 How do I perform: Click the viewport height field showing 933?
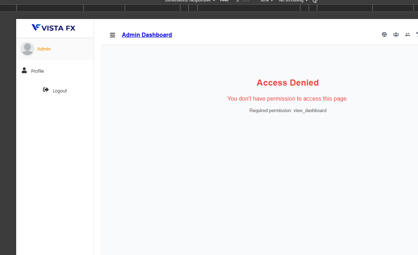(x=246, y=1)
